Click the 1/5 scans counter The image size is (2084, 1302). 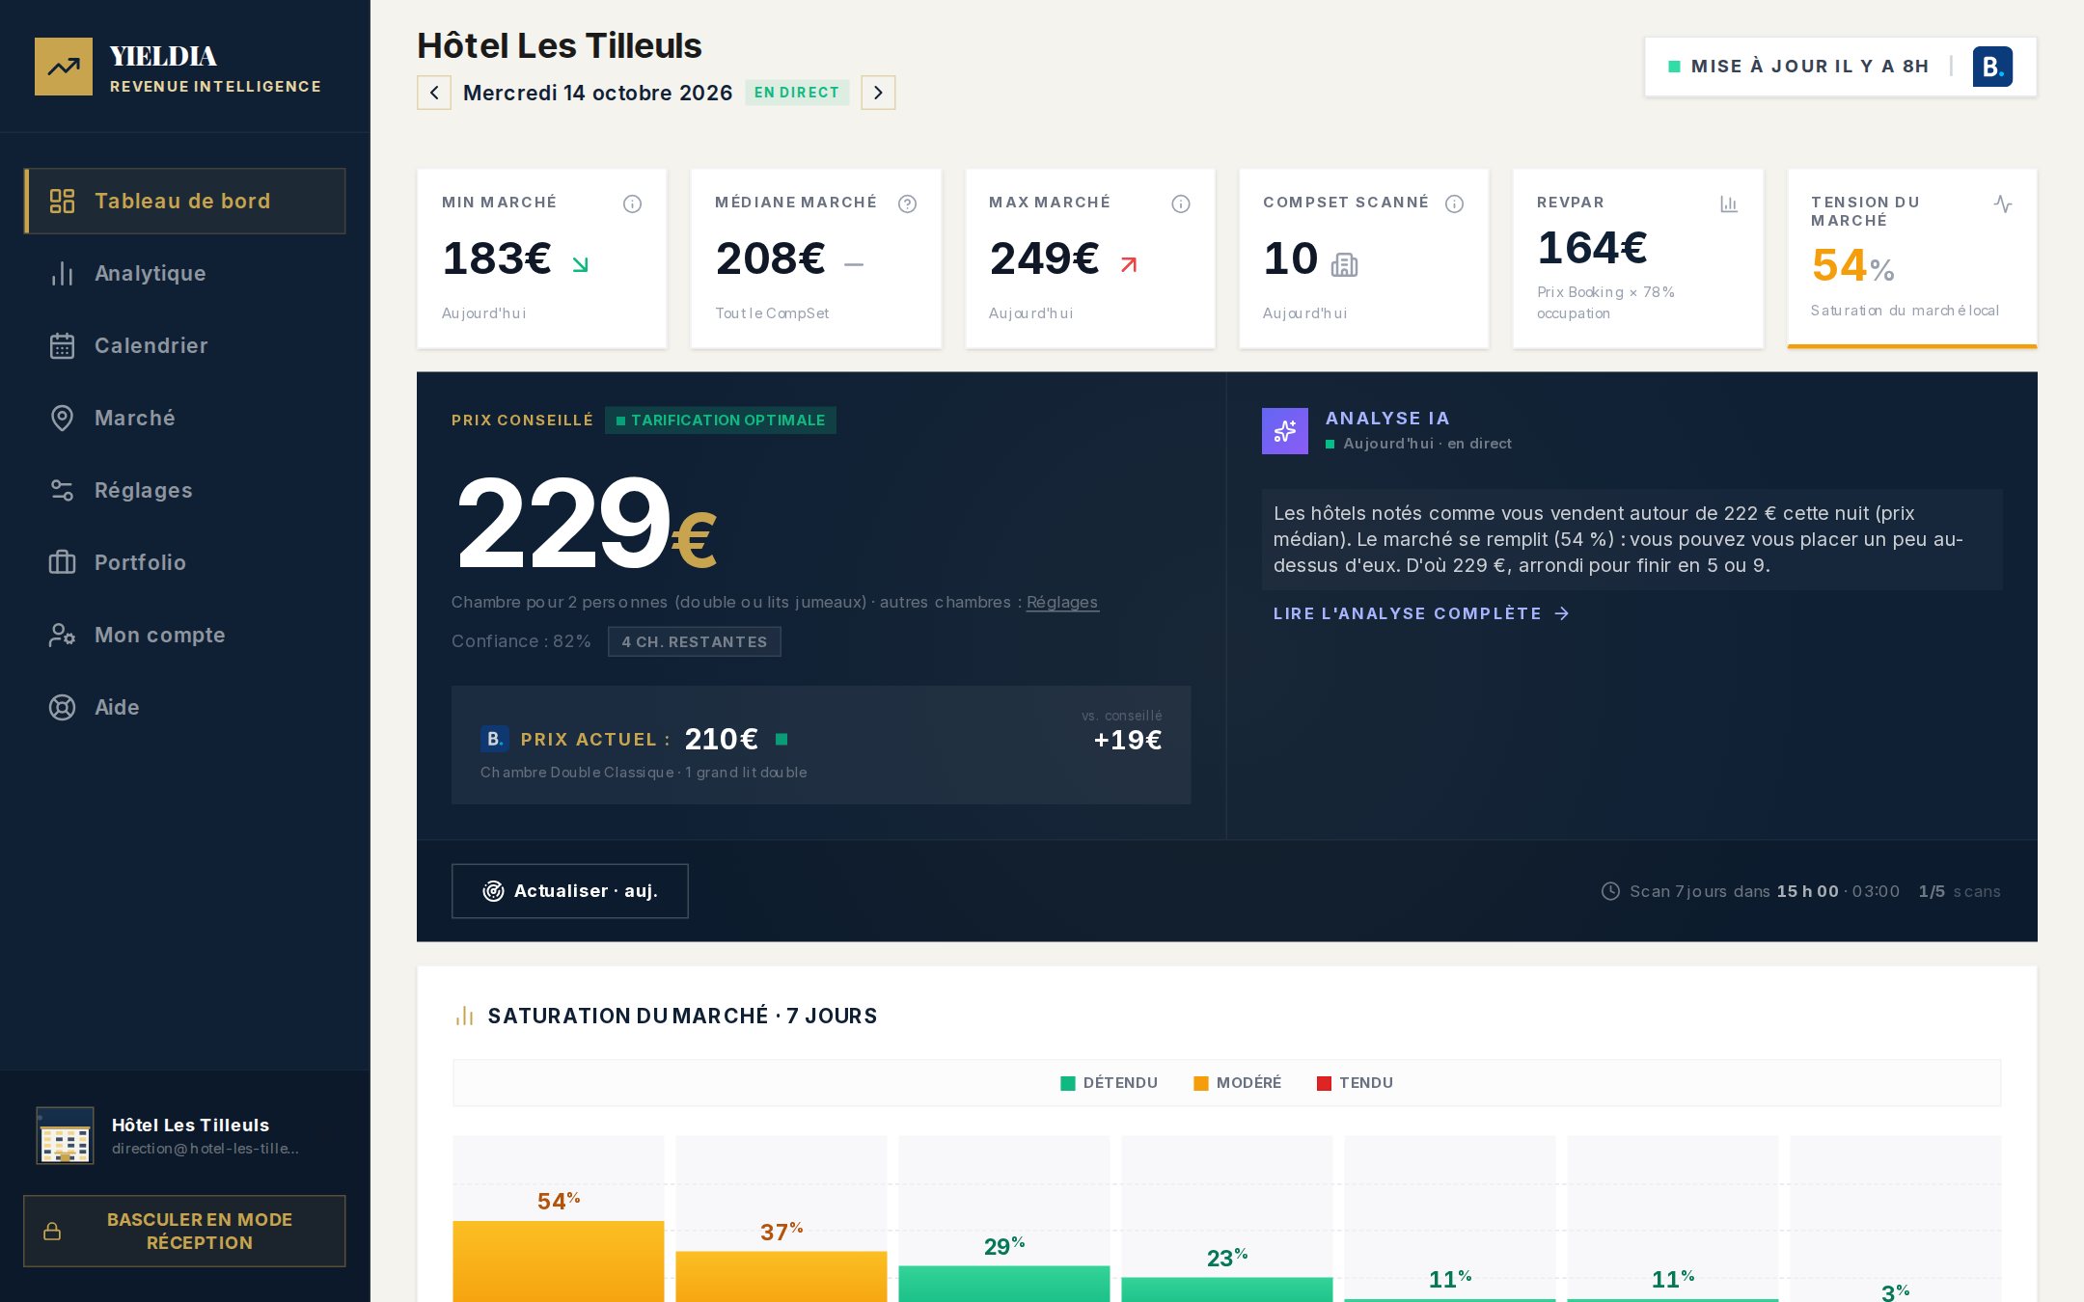click(1960, 891)
